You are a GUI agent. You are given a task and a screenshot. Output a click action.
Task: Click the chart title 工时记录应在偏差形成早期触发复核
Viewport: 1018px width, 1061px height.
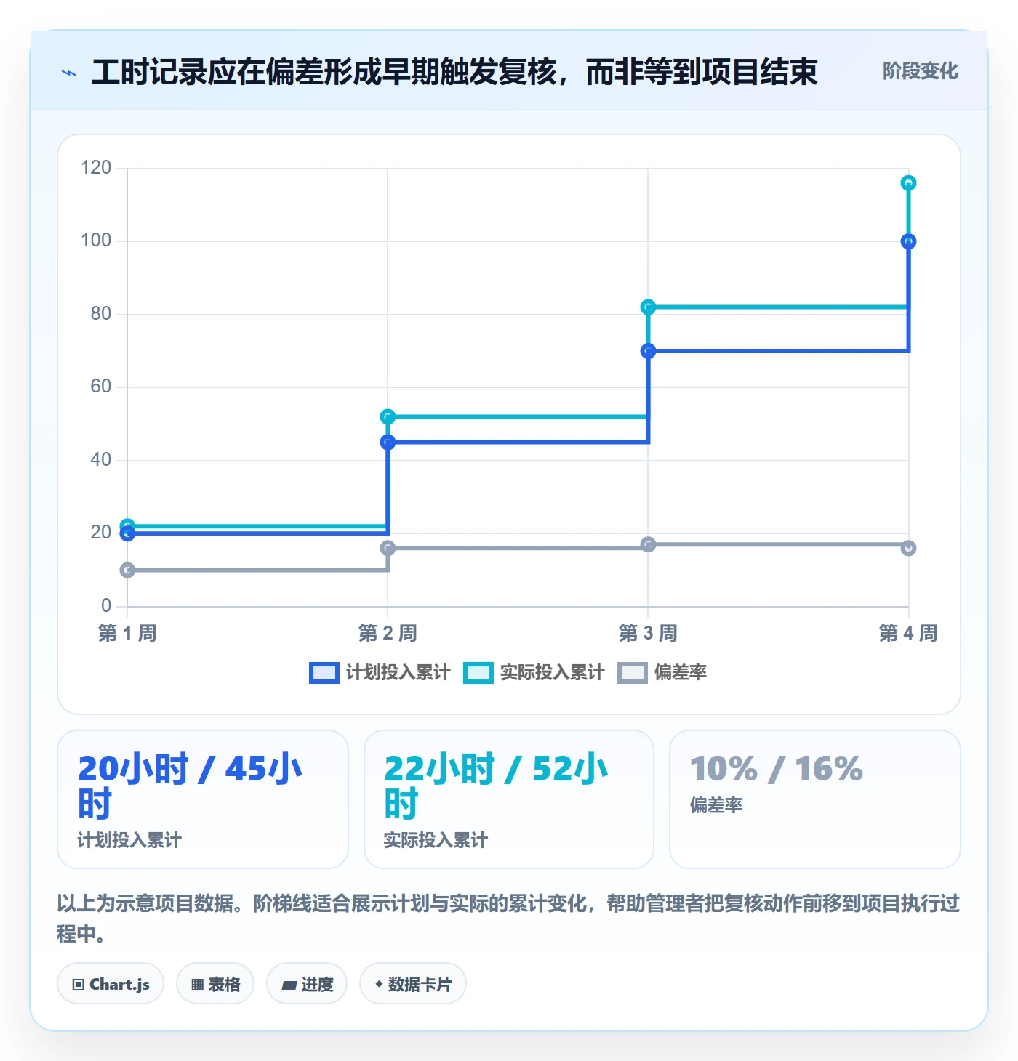pyautogui.click(x=454, y=72)
